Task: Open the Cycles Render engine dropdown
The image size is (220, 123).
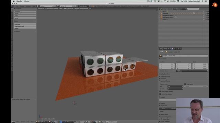Action: tap(84, 6)
